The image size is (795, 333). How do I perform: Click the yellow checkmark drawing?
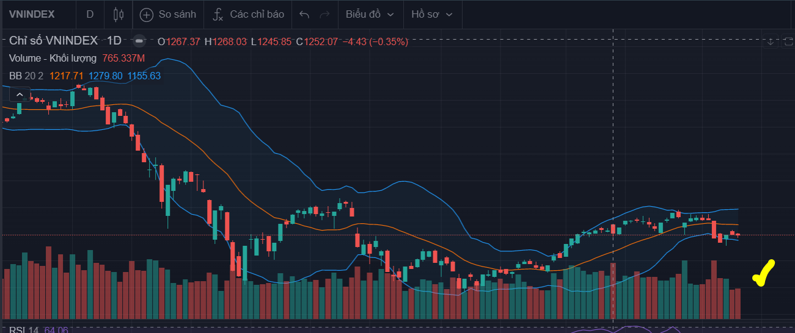[x=764, y=273]
